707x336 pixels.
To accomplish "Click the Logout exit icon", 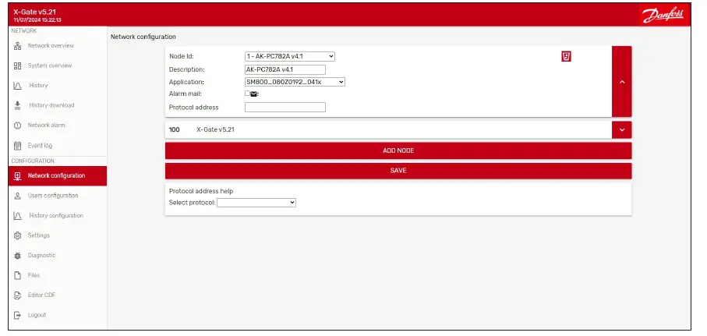I will point(18,315).
